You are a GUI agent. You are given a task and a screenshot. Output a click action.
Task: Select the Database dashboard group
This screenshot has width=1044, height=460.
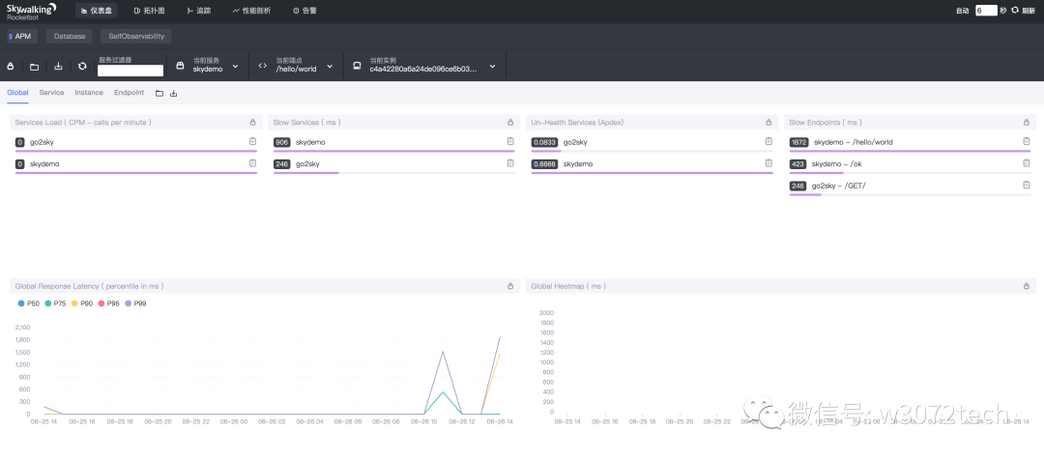tap(70, 36)
